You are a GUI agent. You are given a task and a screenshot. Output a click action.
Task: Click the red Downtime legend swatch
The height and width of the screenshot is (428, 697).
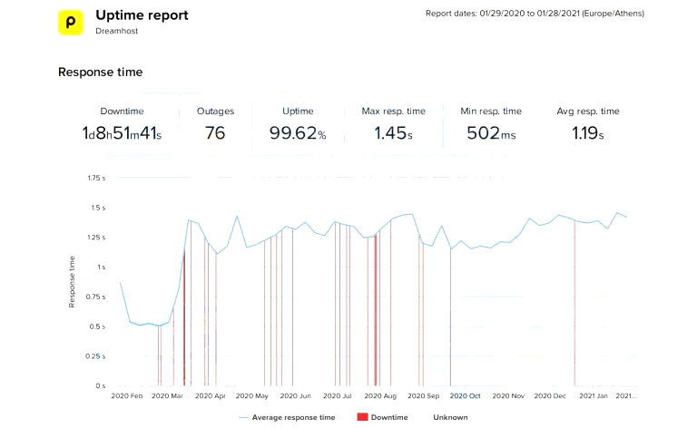coord(365,417)
